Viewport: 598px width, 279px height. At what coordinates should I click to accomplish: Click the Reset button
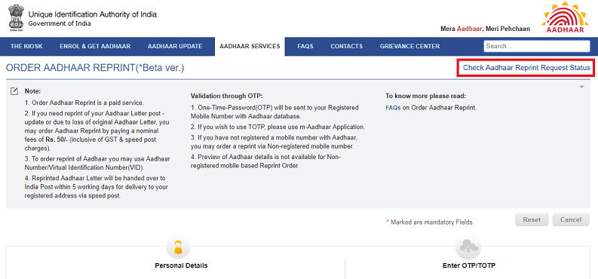pyautogui.click(x=532, y=219)
